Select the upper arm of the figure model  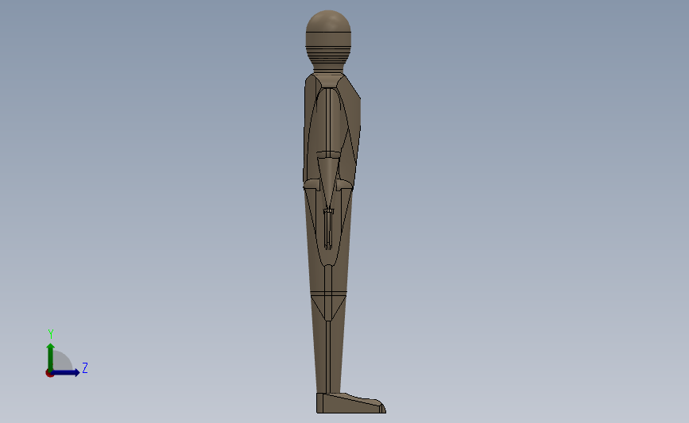(329, 119)
